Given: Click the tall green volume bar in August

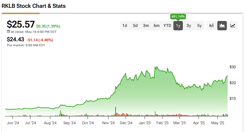Looking at the screenshot, I should pyautogui.click(x=60, y=113).
